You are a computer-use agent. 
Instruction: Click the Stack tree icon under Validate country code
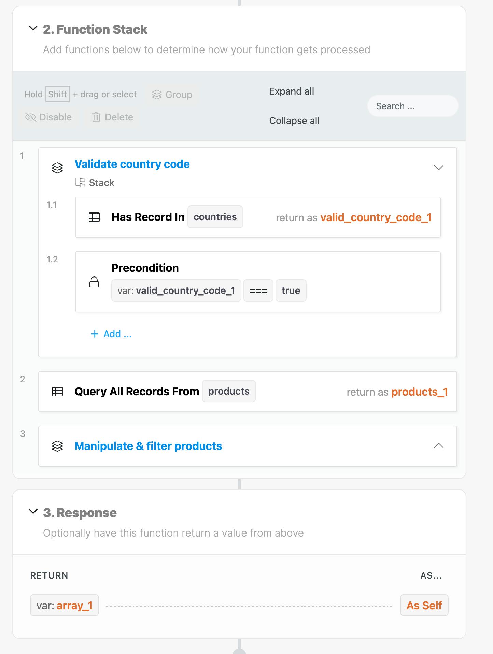pos(80,183)
